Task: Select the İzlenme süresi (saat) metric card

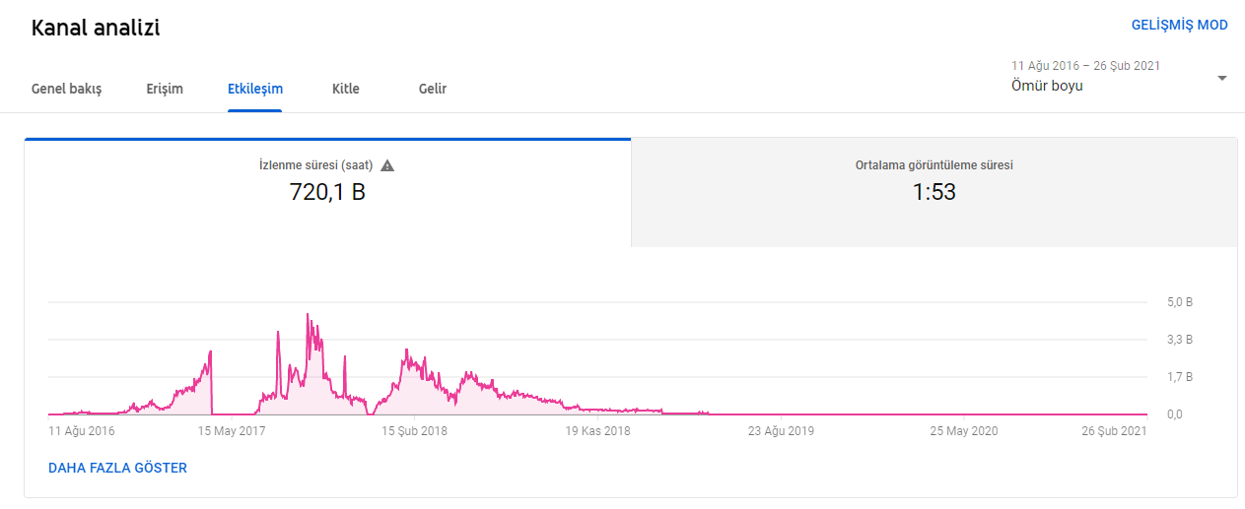Action: coord(327,192)
